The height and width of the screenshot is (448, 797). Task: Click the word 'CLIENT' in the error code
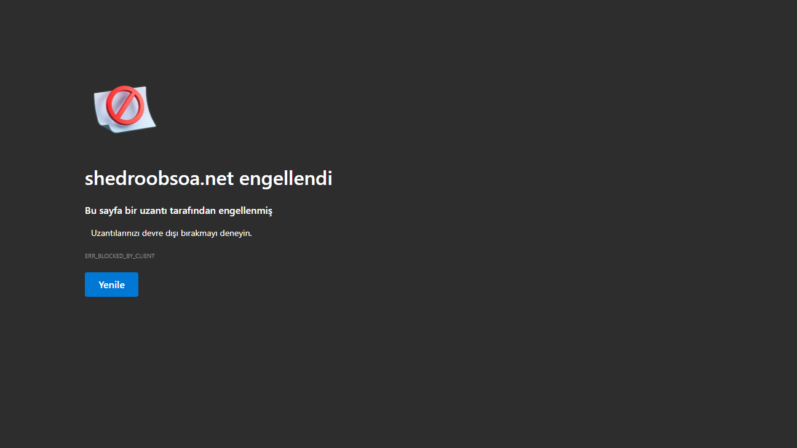pos(146,256)
